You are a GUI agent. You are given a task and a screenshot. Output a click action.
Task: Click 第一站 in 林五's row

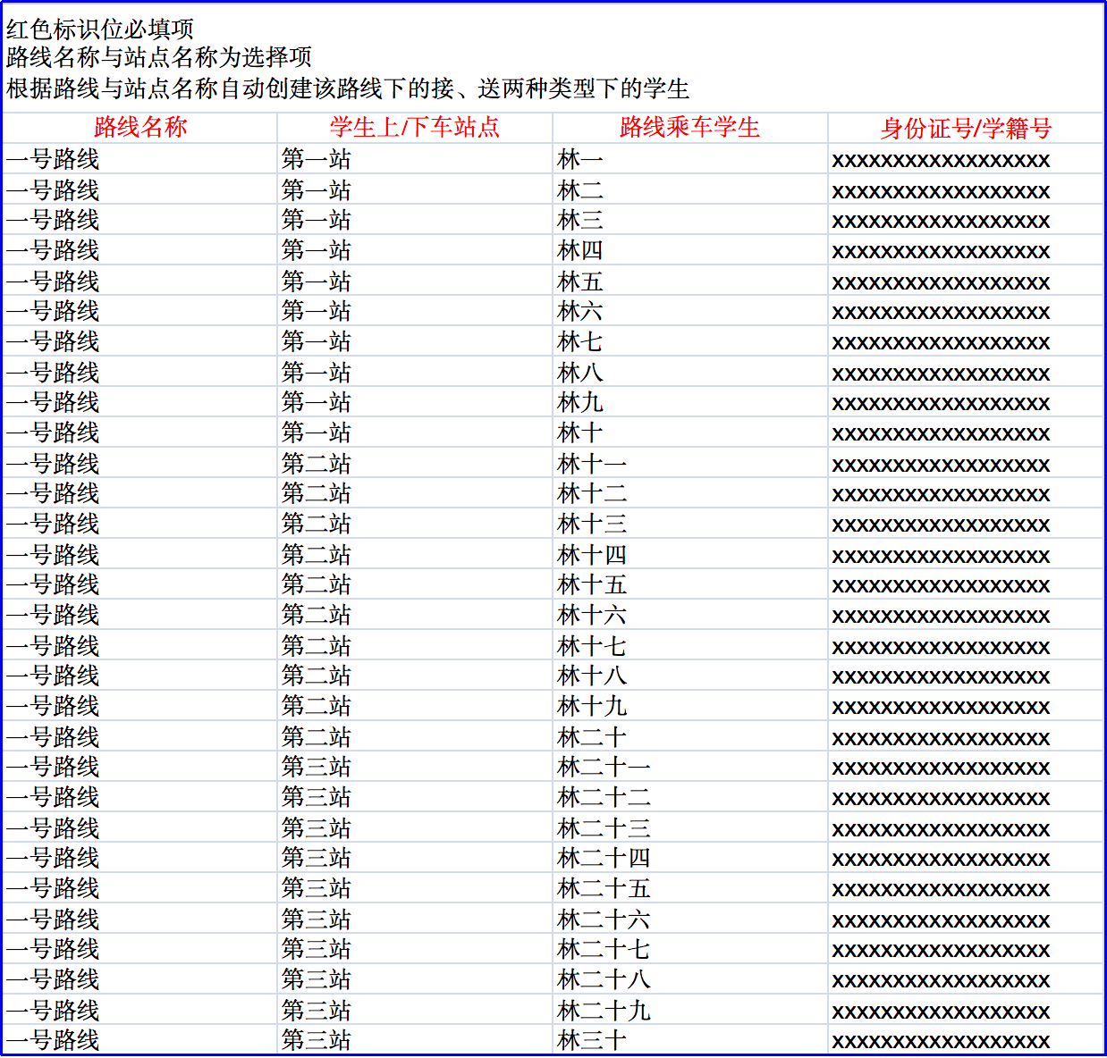click(x=415, y=281)
